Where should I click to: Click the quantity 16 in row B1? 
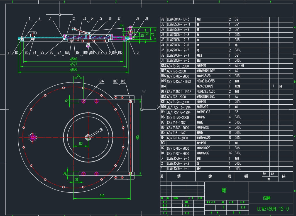click(230, 153)
